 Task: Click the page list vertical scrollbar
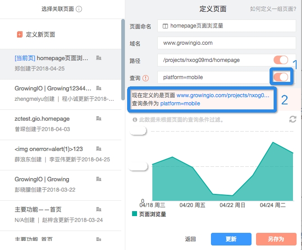pyautogui.click(x=123, y=59)
